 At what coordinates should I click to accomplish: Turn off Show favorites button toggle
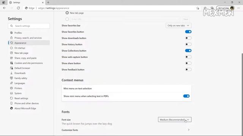coord(188,32)
